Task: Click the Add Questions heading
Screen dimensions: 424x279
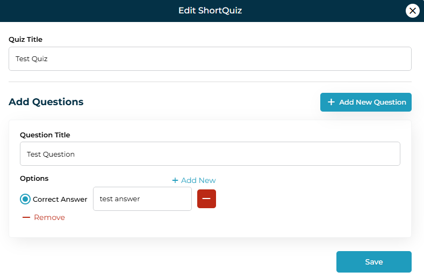Action: coord(46,102)
